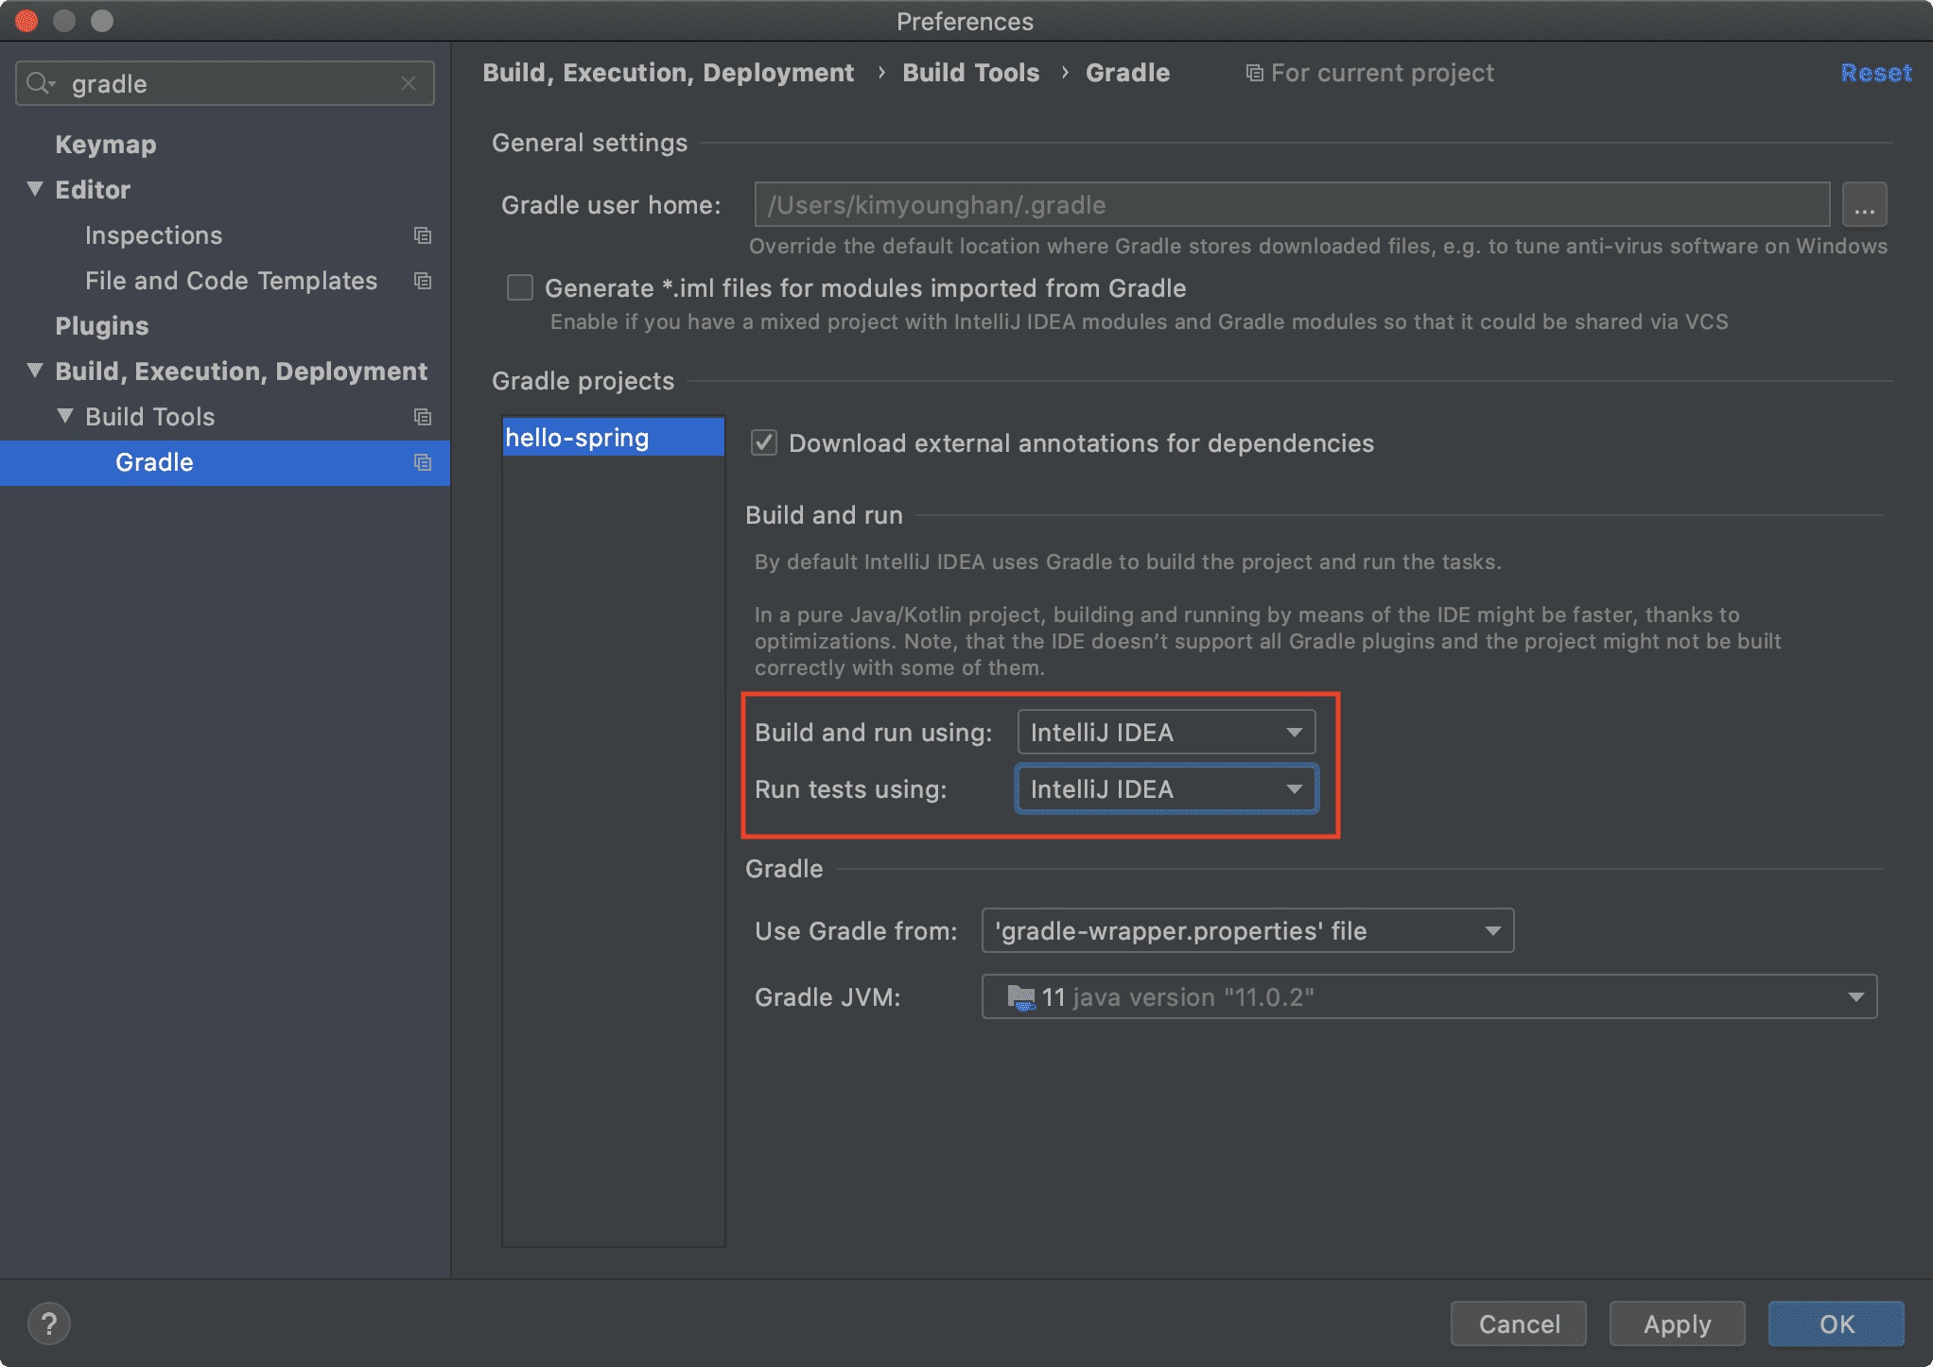Click project-level icon beside Inspections
This screenshot has height=1367, width=1933.
(423, 235)
